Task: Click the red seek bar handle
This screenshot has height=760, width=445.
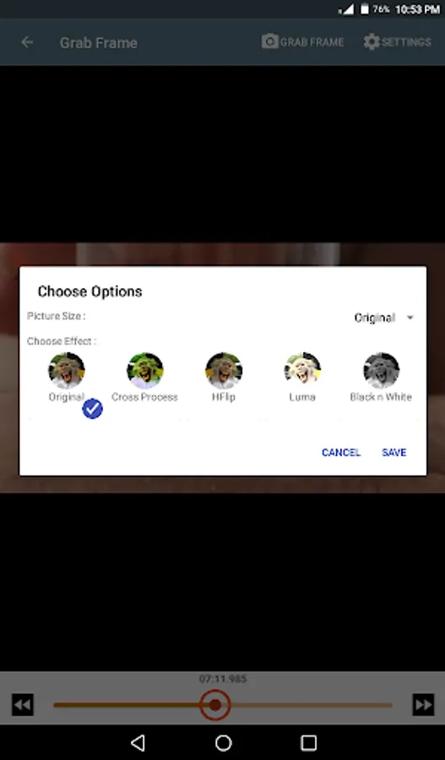Action: pyautogui.click(x=214, y=705)
